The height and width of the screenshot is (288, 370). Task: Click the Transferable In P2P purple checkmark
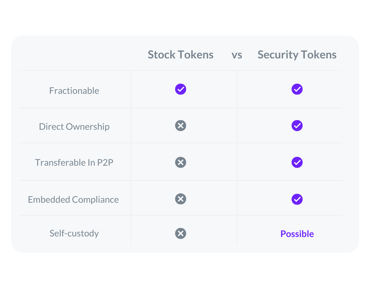(x=297, y=162)
